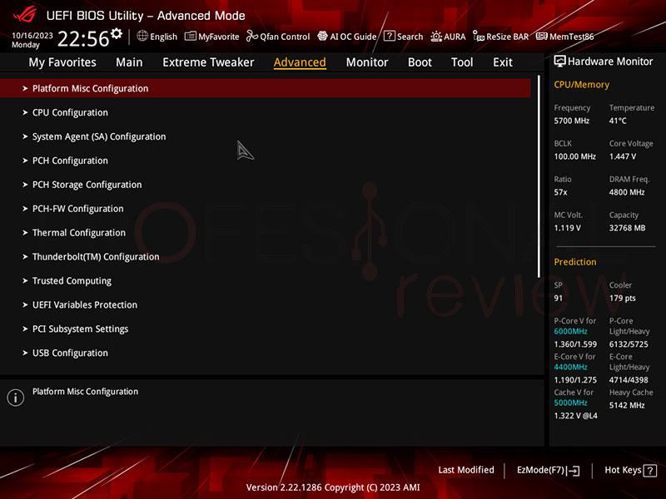Click the ROG logo in the header
Viewport: 666px width, 499px height.
[x=25, y=15]
